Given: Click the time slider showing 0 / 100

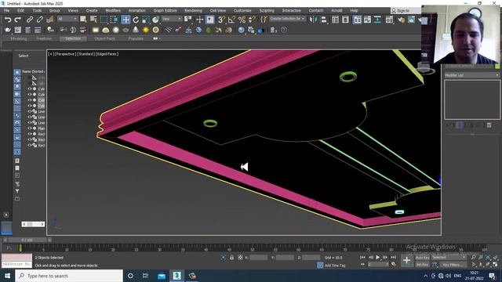Looking at the screenshot, I should 27,240.
